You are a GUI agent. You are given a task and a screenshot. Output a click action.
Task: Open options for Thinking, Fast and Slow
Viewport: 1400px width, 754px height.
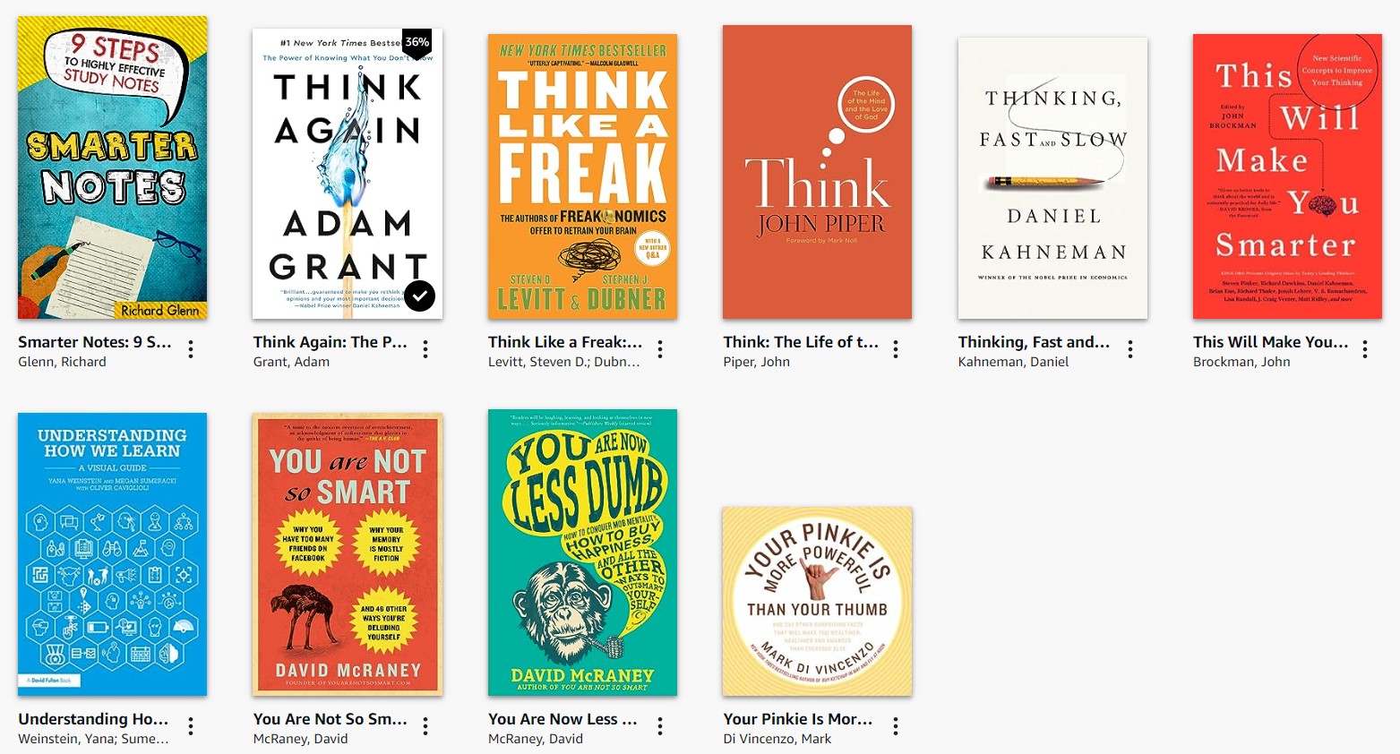[x=1130, y=349]
